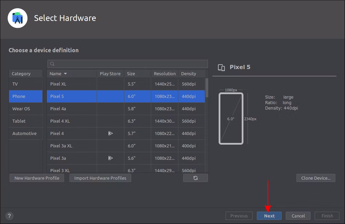Select the TV category

26,84
